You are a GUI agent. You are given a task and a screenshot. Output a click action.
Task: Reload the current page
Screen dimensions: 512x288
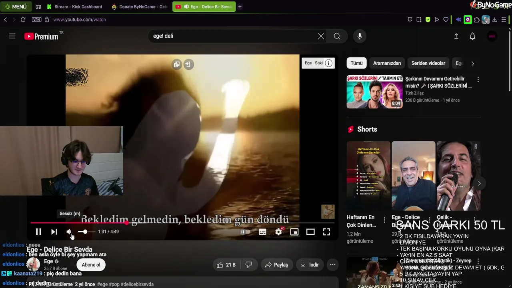(x=23, y=19)
